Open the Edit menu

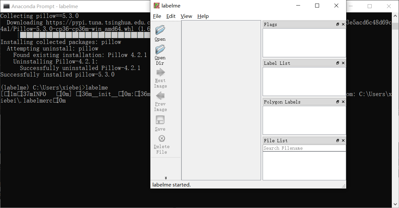pyautogui.click(x=171, y=16)
